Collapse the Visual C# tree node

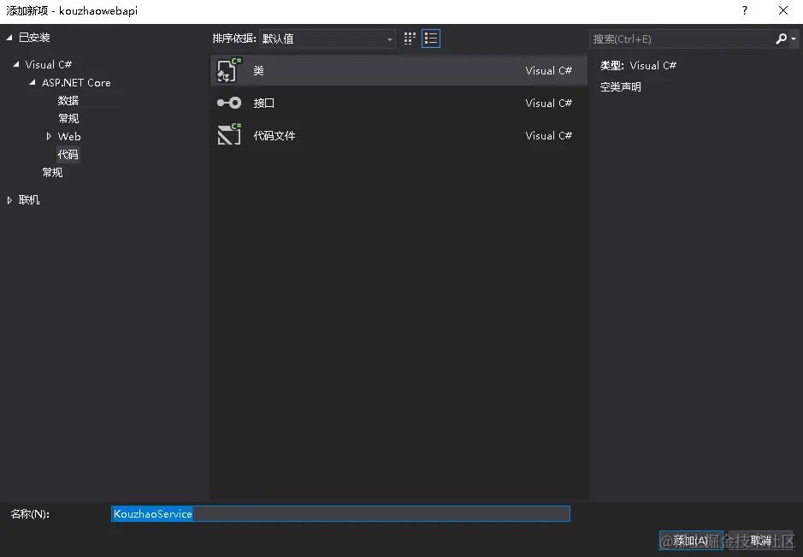pyautogui.click(x=16, y=64)
